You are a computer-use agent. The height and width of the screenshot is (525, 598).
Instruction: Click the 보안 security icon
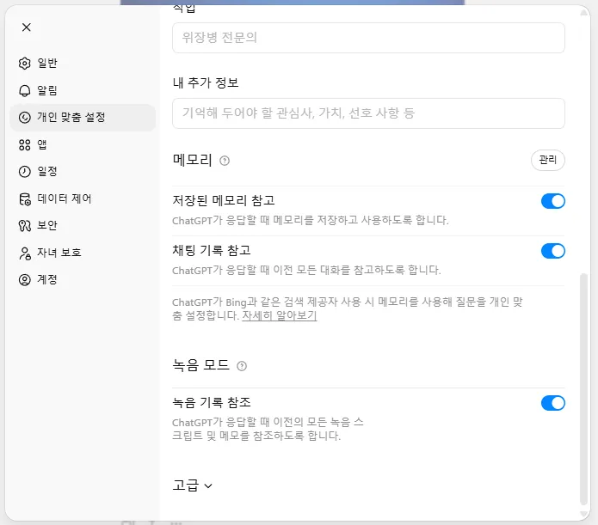click(24, 226)
